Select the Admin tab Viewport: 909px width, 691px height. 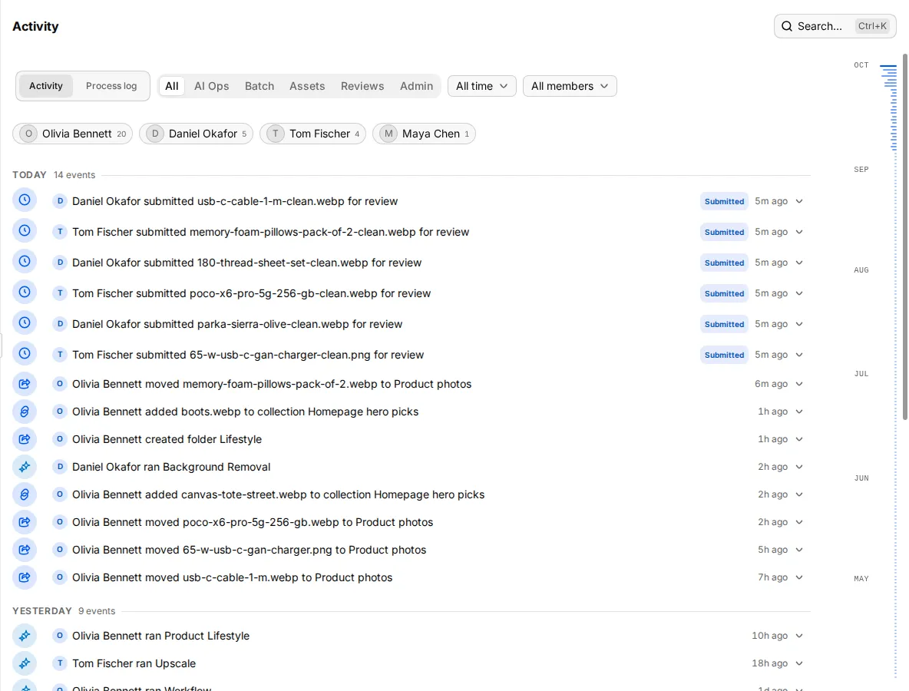tap(416, 86)
